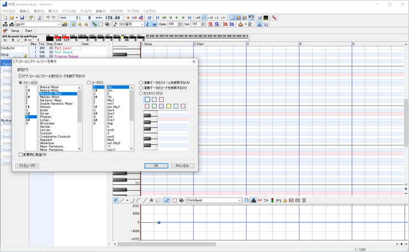Open the 編集(E) menu

24,11
